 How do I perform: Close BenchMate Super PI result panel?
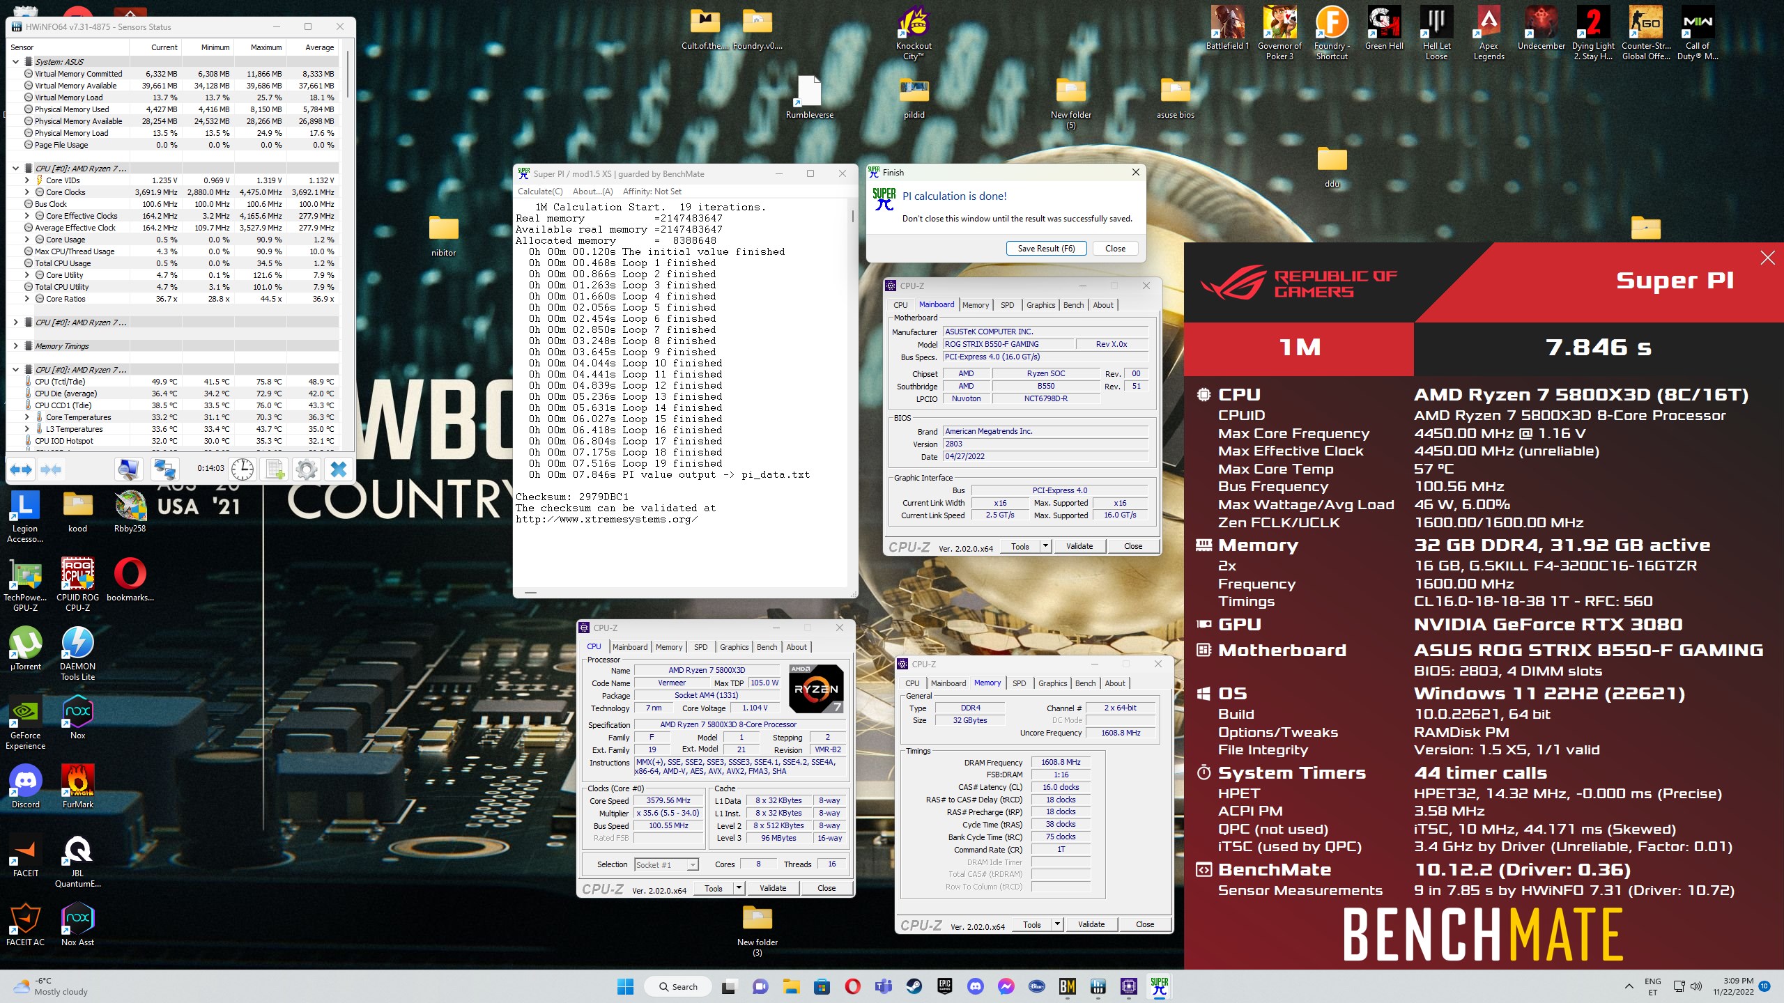[1767, 258]
